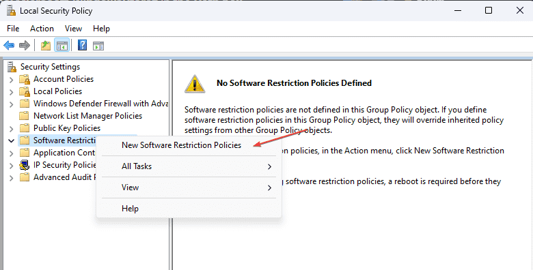The height and width of the screenshot is (270, 533).
Task: Expand the Application Control Policies node
Action: 11,153
